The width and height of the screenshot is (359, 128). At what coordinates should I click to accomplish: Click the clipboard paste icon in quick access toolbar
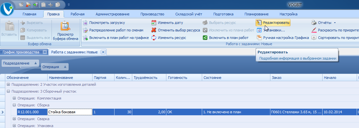coord(44,4)
